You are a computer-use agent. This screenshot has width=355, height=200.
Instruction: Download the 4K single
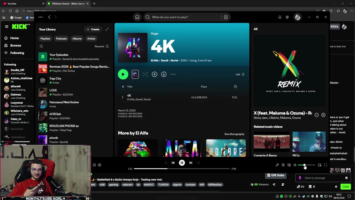(x=164, y=74)
